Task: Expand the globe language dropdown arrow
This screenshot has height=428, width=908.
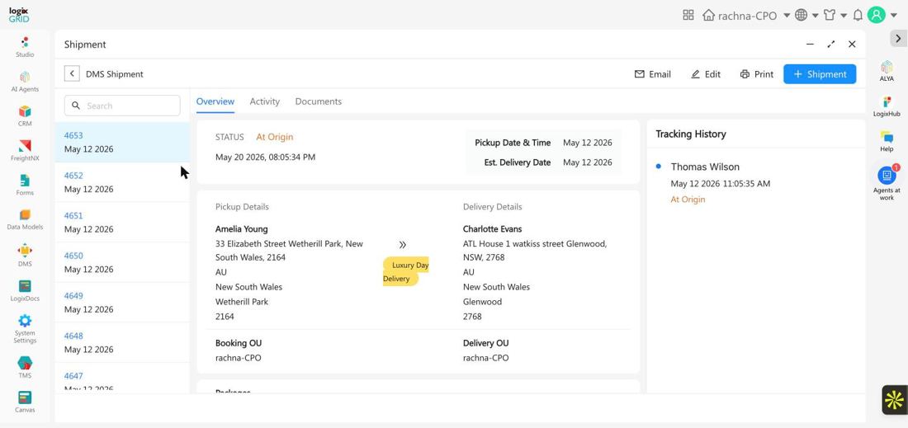Action: 815,16
